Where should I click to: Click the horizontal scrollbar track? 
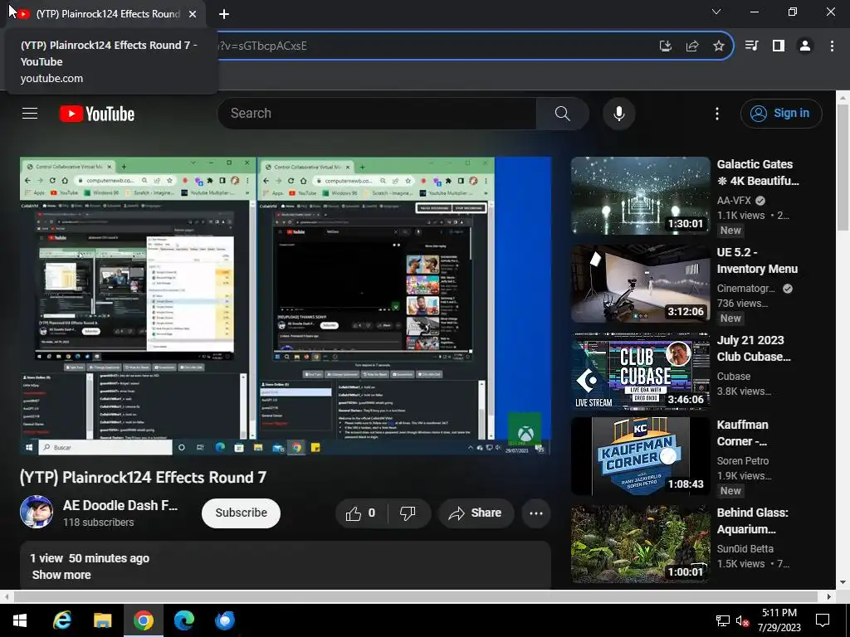tap(416, 596)
